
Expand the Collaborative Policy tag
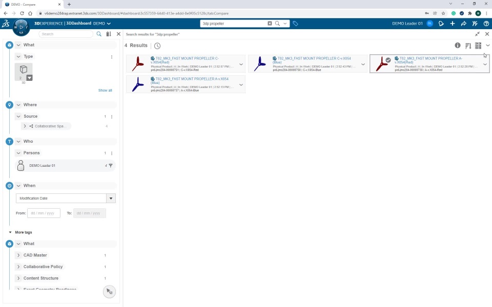18,267
